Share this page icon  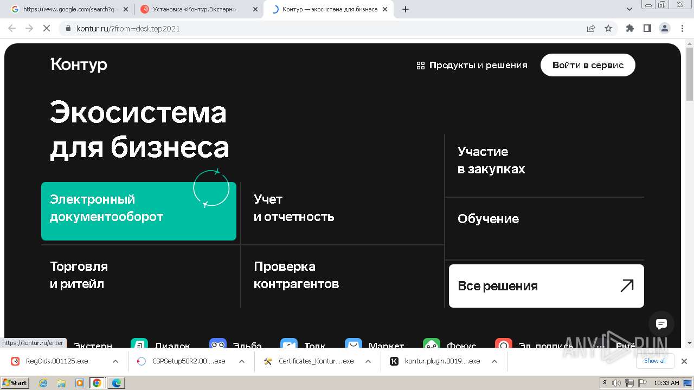point(591,29)
